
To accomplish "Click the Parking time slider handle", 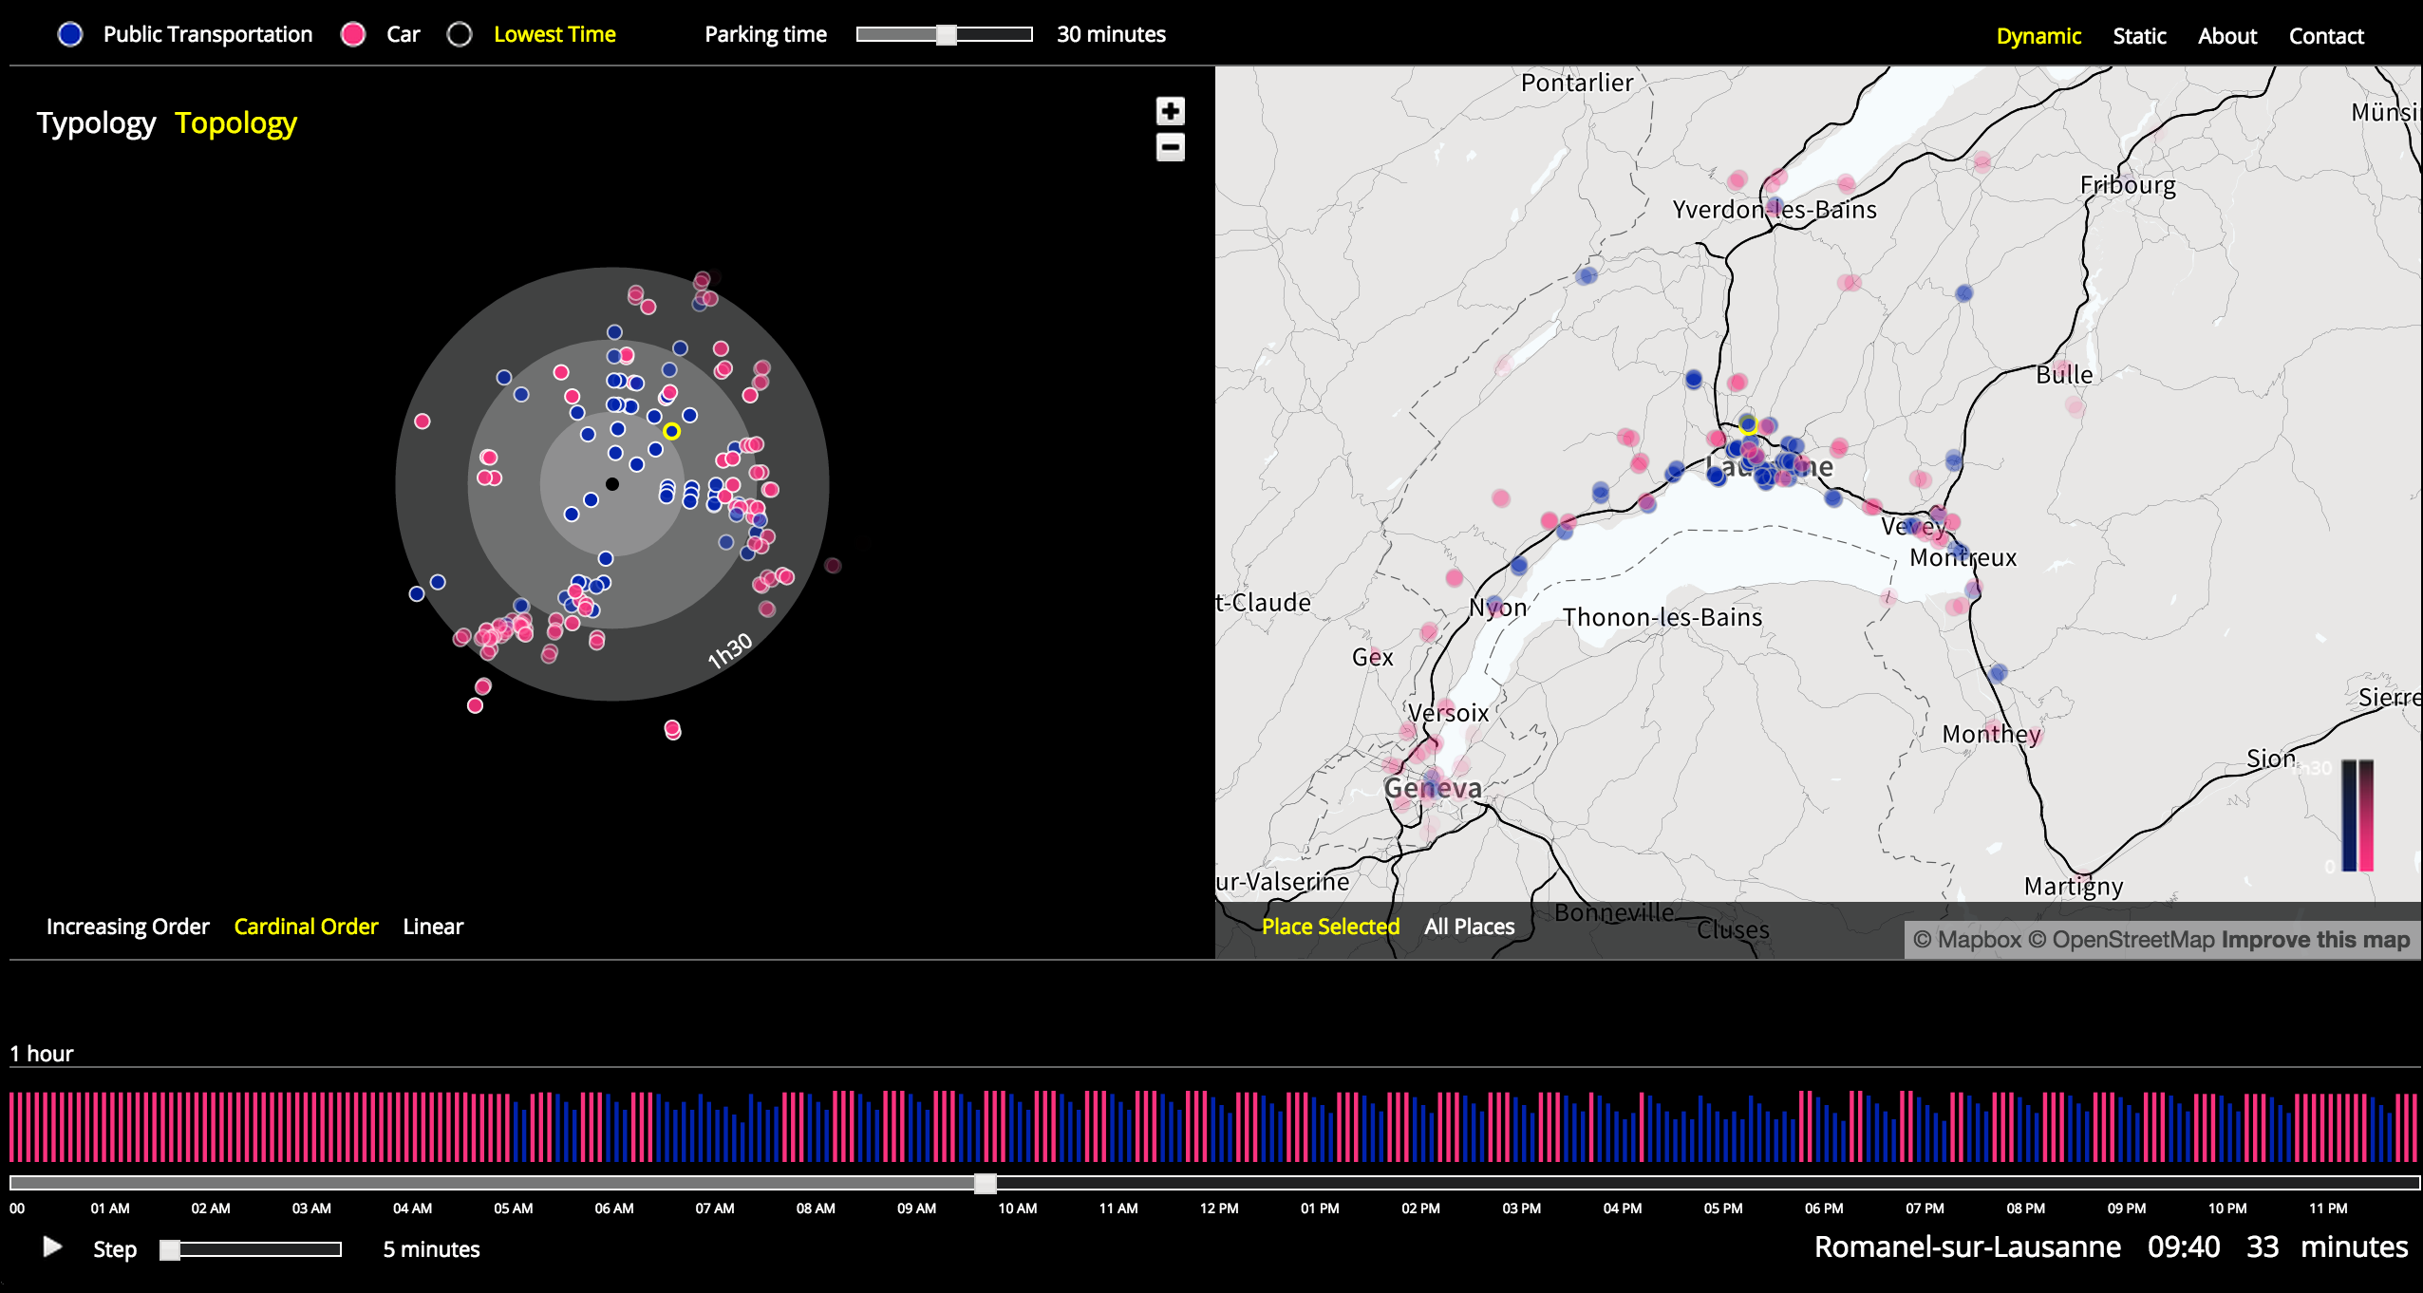I will point(947,34).
